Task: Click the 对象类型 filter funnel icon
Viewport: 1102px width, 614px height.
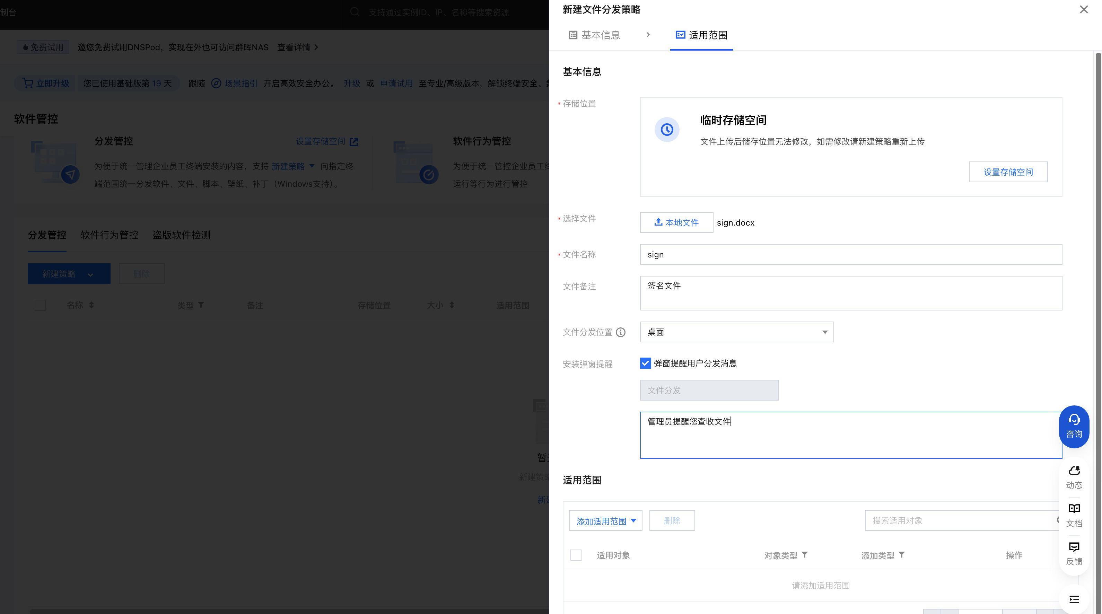Action: pos(805,554)
